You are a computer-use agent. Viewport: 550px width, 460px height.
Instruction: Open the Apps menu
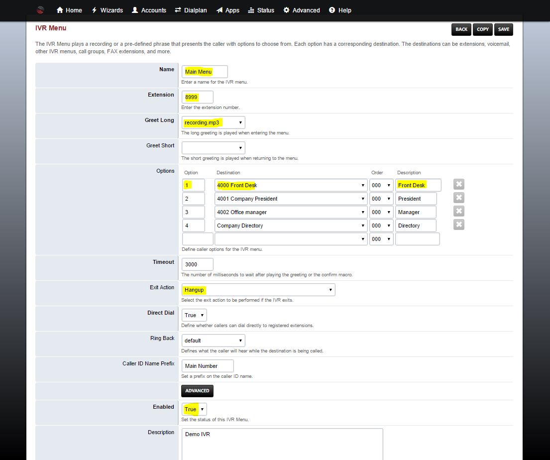click(228, 10)
